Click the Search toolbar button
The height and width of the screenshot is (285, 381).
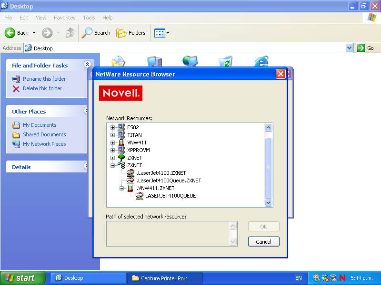click(96, 33)
